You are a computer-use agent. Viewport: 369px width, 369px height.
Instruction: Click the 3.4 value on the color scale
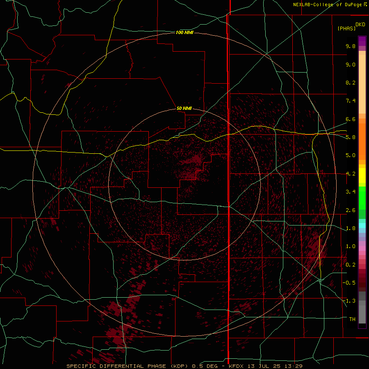tap(351, 192)
